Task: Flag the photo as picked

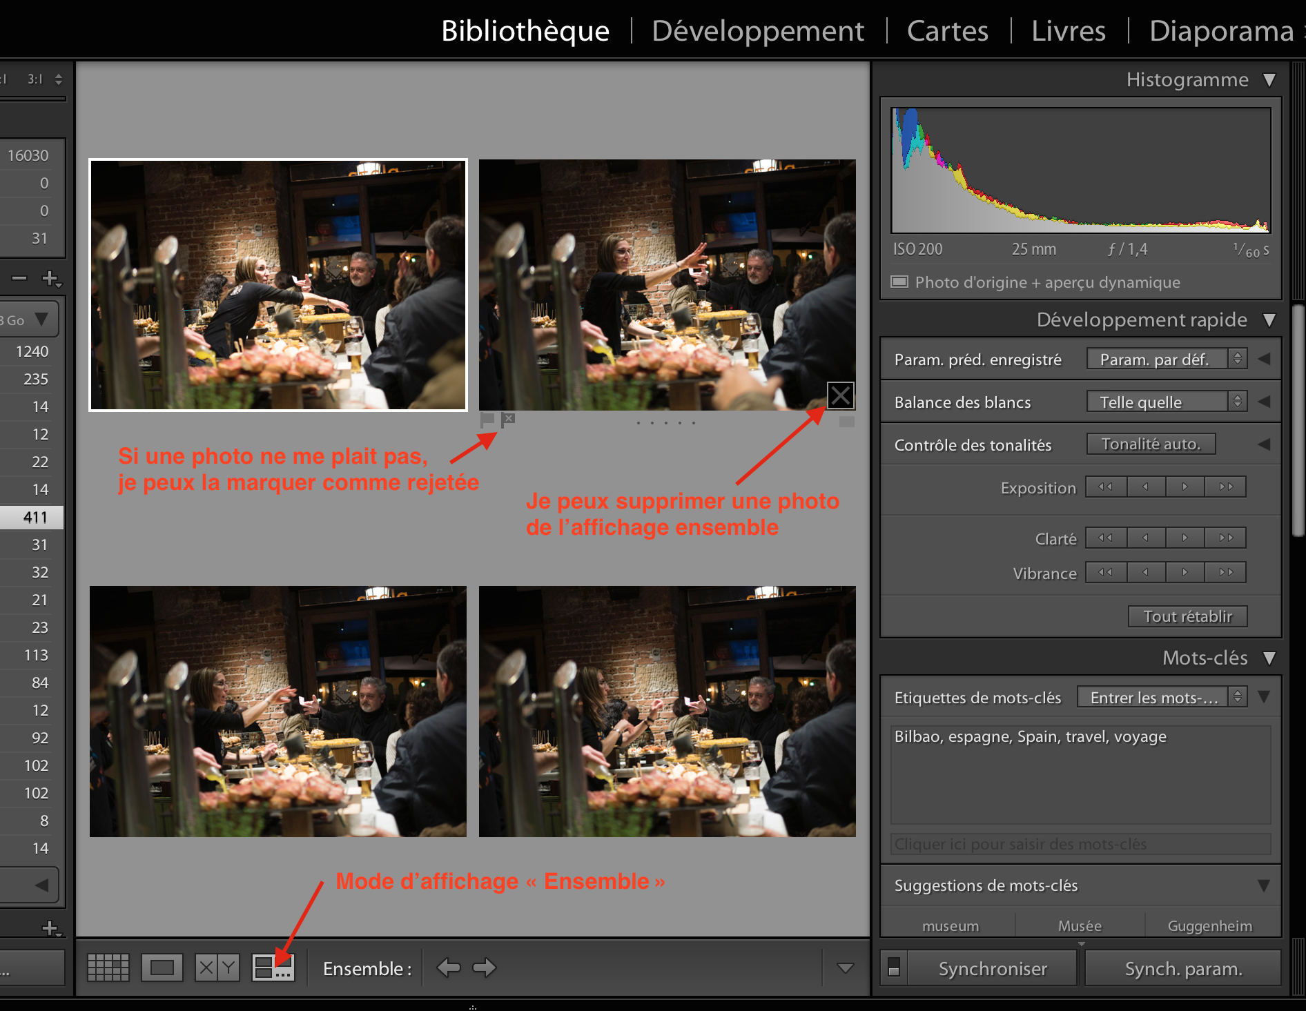Action: pyautogui.click(x=487, y=419)
